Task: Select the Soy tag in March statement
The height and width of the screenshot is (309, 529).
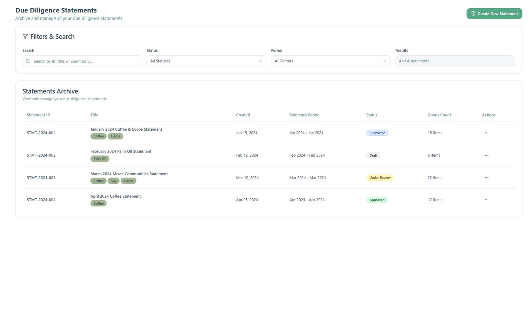Action: 113,181
